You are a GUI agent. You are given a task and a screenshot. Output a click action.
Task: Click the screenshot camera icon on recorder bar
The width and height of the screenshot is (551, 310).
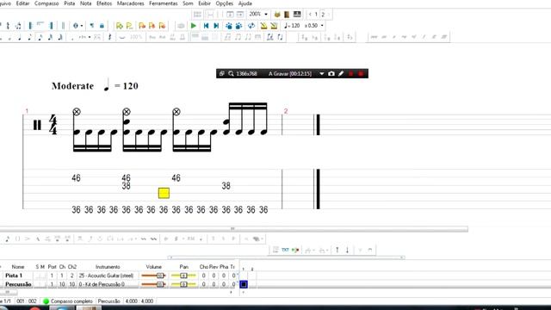331,73
